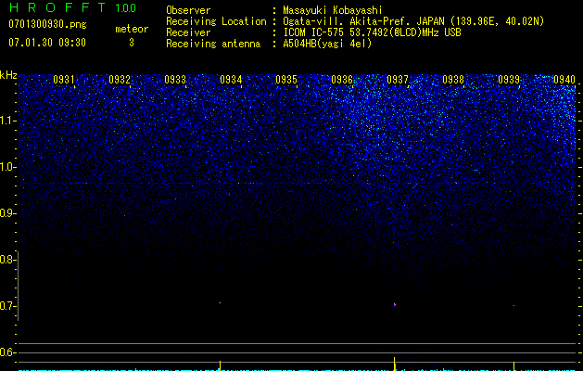
Task: Select the A504HB(yagi 4el) antenna text
Action: click(x=327, y=44)
